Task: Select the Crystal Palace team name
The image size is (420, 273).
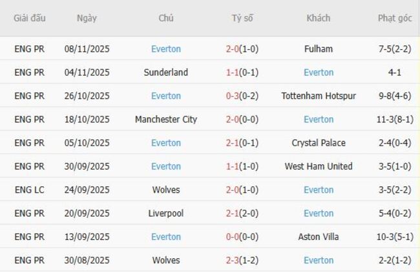Action: [319, 143]
